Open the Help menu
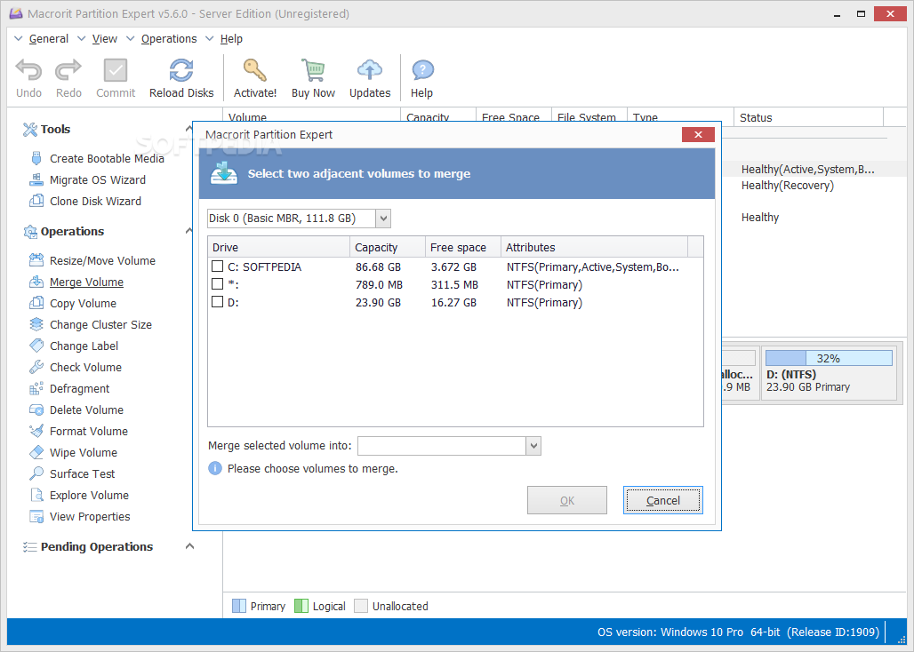914x652 pixels. tap(231, 39)
